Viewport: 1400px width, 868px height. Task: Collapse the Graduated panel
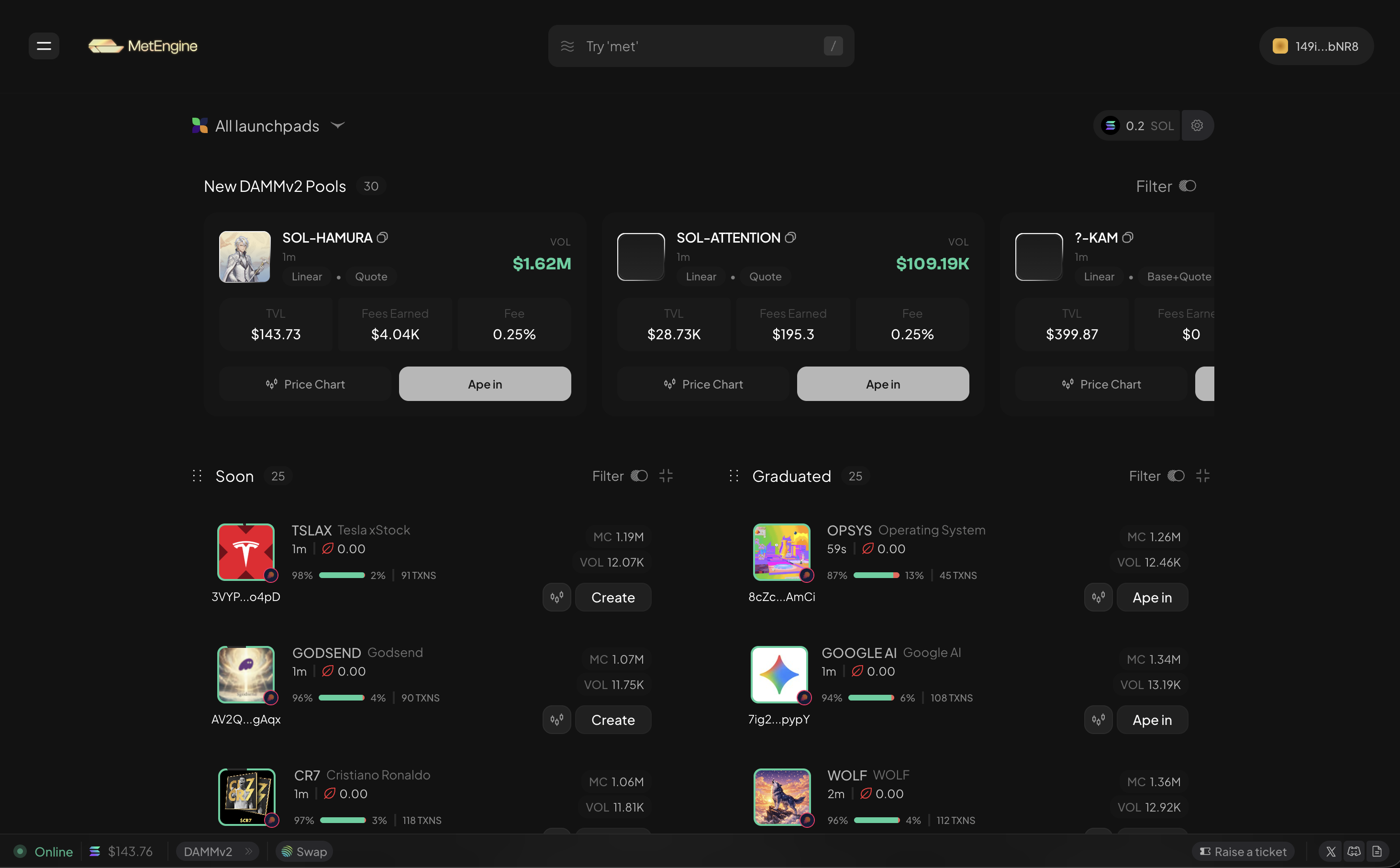coord(1202,476)
